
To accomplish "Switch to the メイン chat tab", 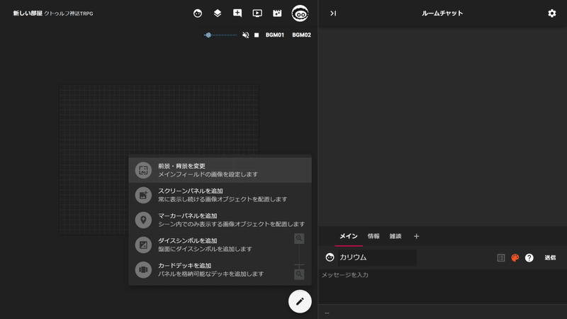I will (x=349, y=236).
